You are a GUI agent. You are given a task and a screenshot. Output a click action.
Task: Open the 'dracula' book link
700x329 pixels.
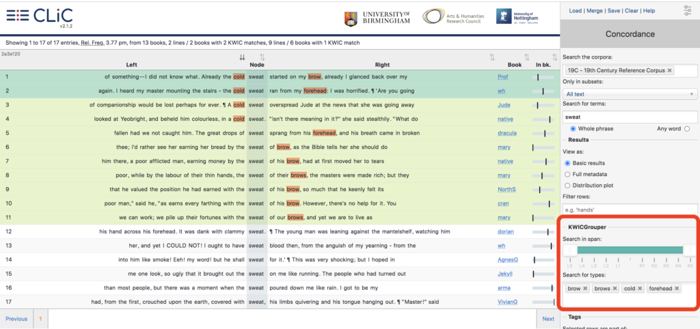[x=507, y=133]
